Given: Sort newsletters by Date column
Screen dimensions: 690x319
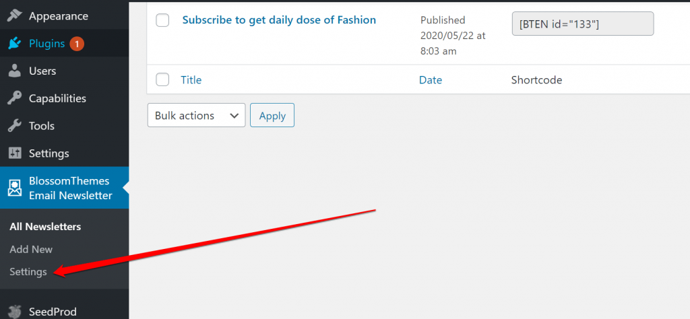Looking at the screenshot, I should (431, 80).
